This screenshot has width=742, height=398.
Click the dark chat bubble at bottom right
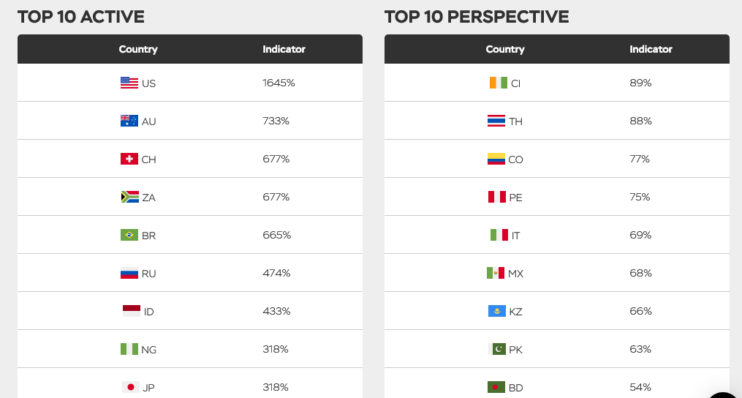click(725, 393)
